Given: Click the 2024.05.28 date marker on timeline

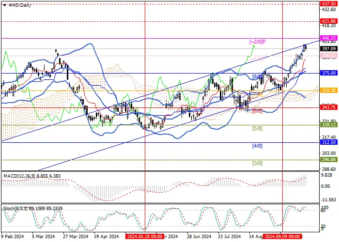Looking at the screenshot, I should (x=145, y=236).
